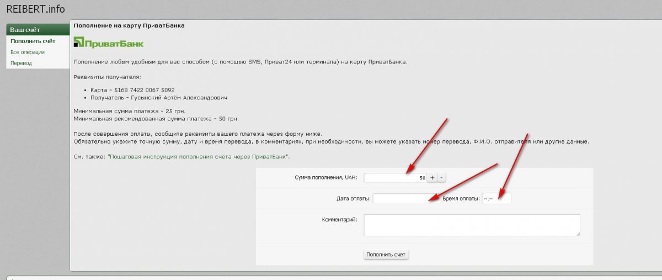Click the recommended minimum 50 грн line
The width and height of the screenshot is (662, 280).
156,119
